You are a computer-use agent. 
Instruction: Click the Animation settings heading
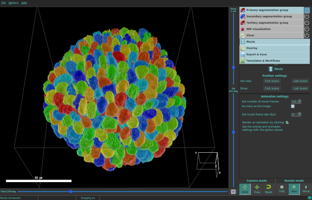pyautogui.click(x=275, y=97)
